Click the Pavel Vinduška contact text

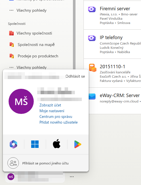(111, 19)
